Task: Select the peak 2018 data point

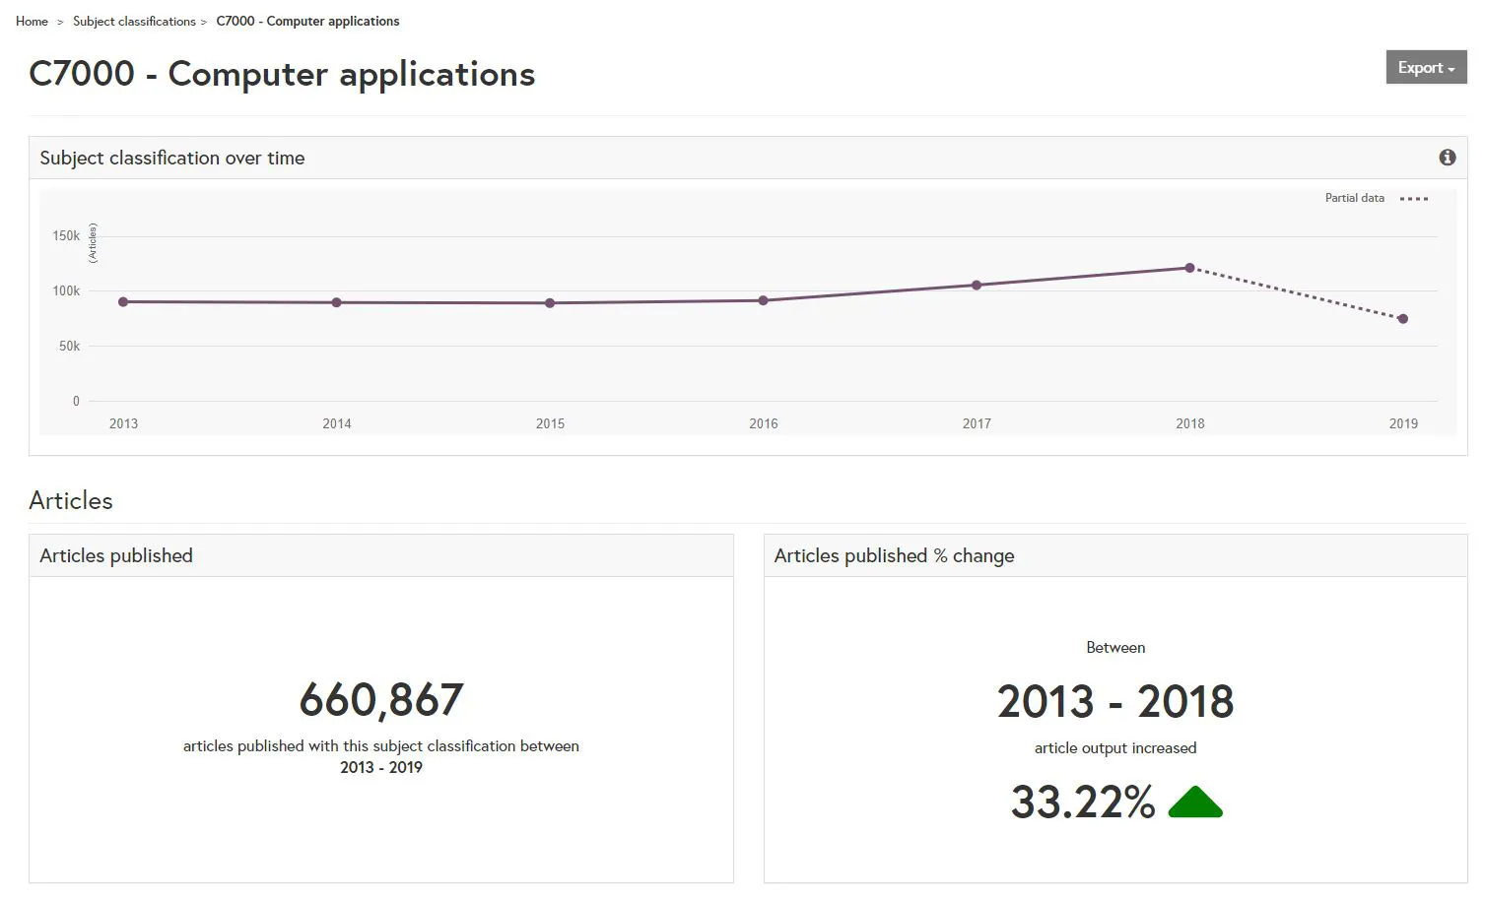Action: click(x=1189, y=268)
